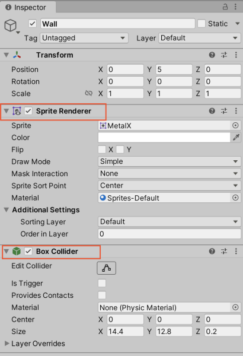Click the white Color swatch field
The width and height of the screenshot is (243, 356).
tap(164, 138)
